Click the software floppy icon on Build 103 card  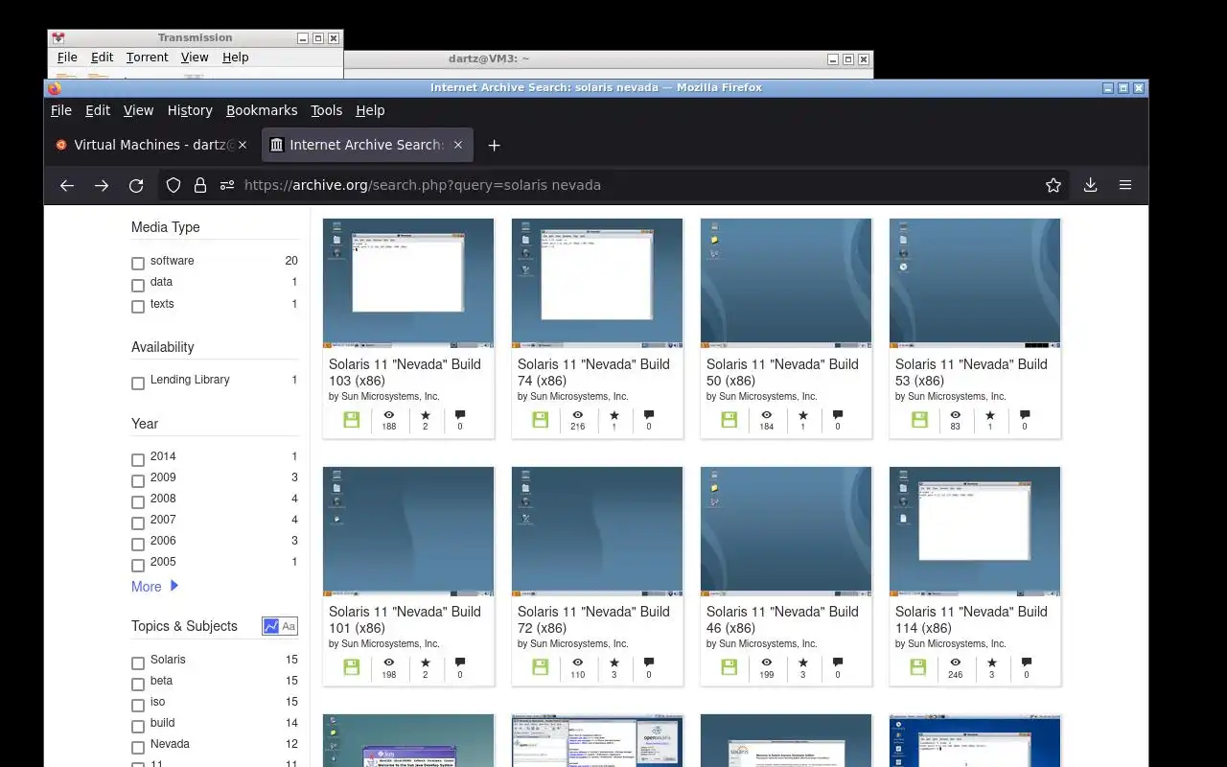pyautogui.click(x=352, y=420)
